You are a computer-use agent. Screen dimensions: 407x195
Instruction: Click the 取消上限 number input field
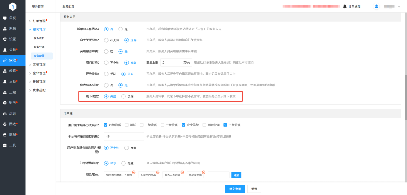171,63
